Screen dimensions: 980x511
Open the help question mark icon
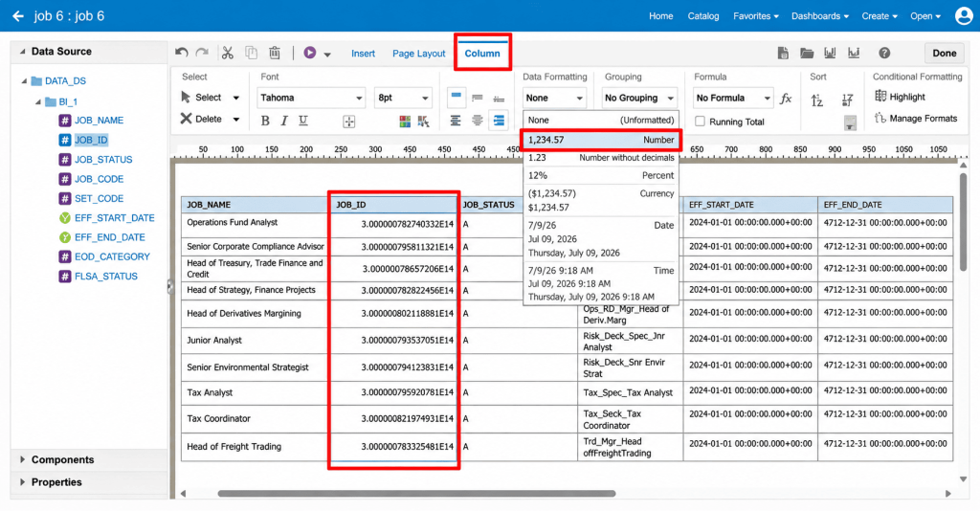[884, 53]
